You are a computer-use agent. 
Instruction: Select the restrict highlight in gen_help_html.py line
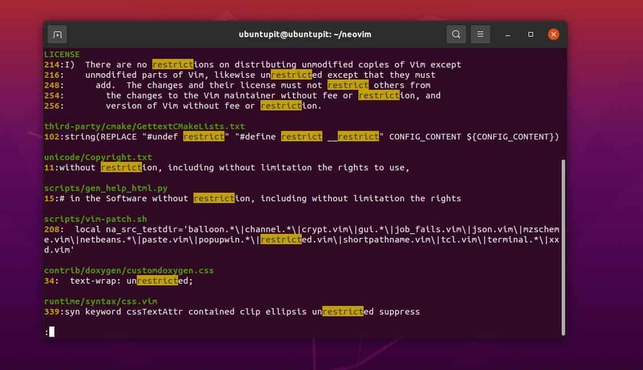pos(215,198)
